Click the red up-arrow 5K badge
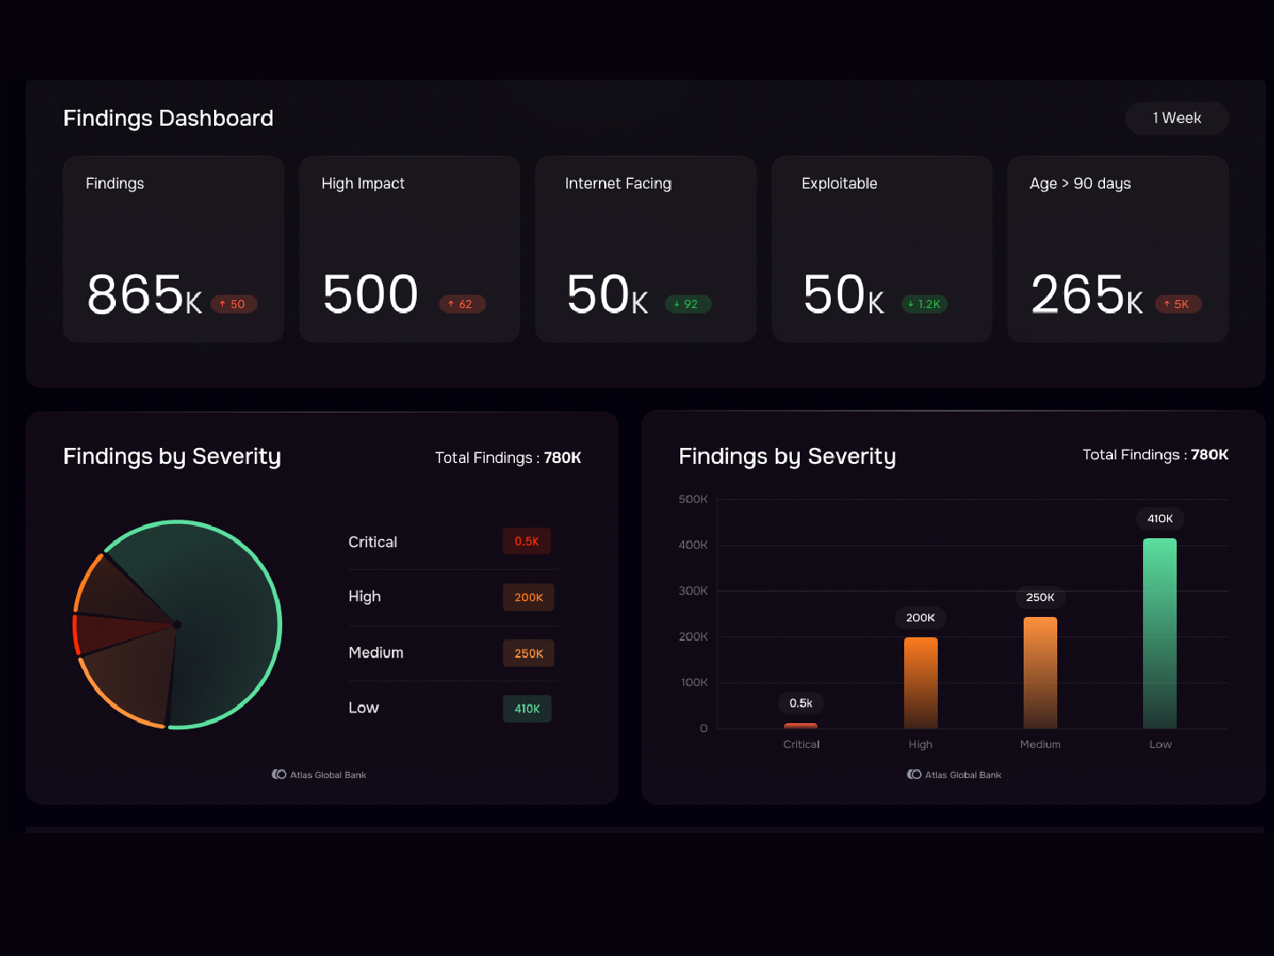Screen dimensions: 1274x956 click(x=1178, y=305)
